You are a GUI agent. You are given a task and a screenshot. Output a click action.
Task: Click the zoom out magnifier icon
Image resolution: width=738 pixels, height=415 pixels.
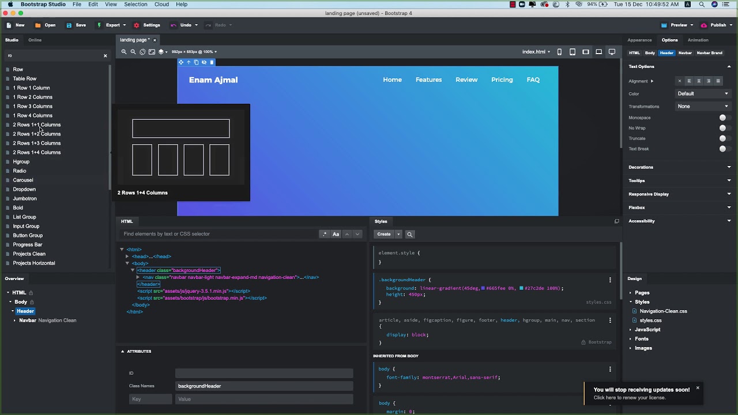pyautogui.click(x=133, y=52)
